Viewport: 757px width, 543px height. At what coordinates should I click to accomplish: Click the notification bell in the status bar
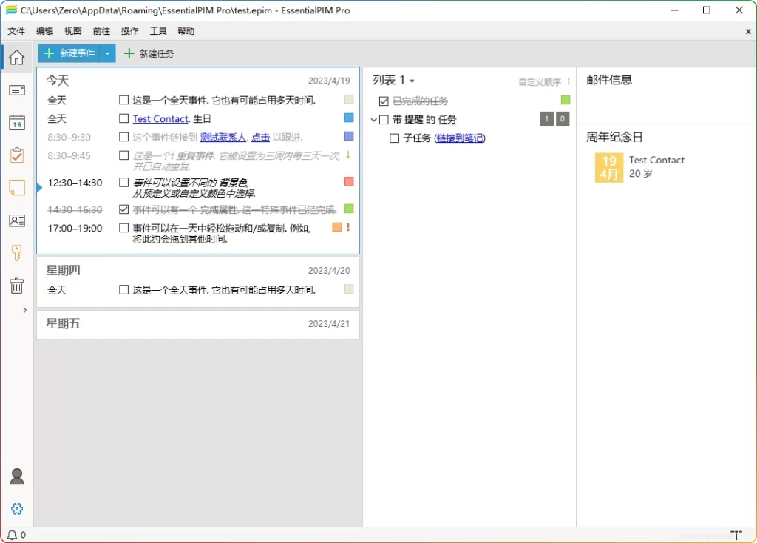click(13, 533)
